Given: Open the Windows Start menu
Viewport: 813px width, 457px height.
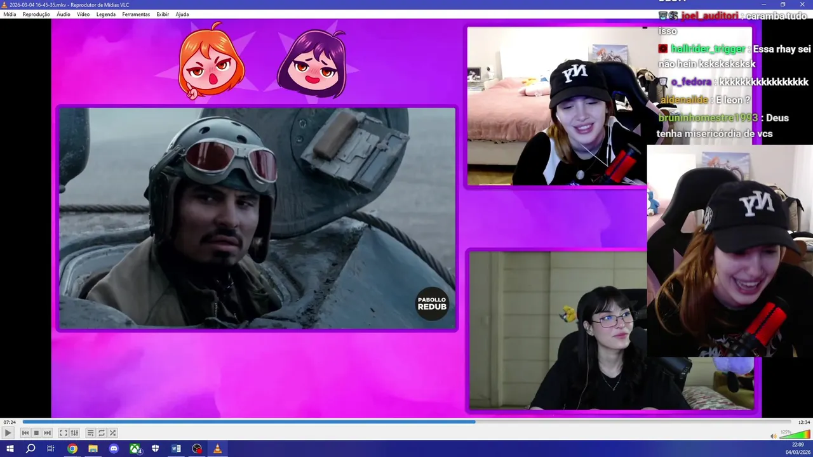Looking at the screenshot, I should [10, 449].
